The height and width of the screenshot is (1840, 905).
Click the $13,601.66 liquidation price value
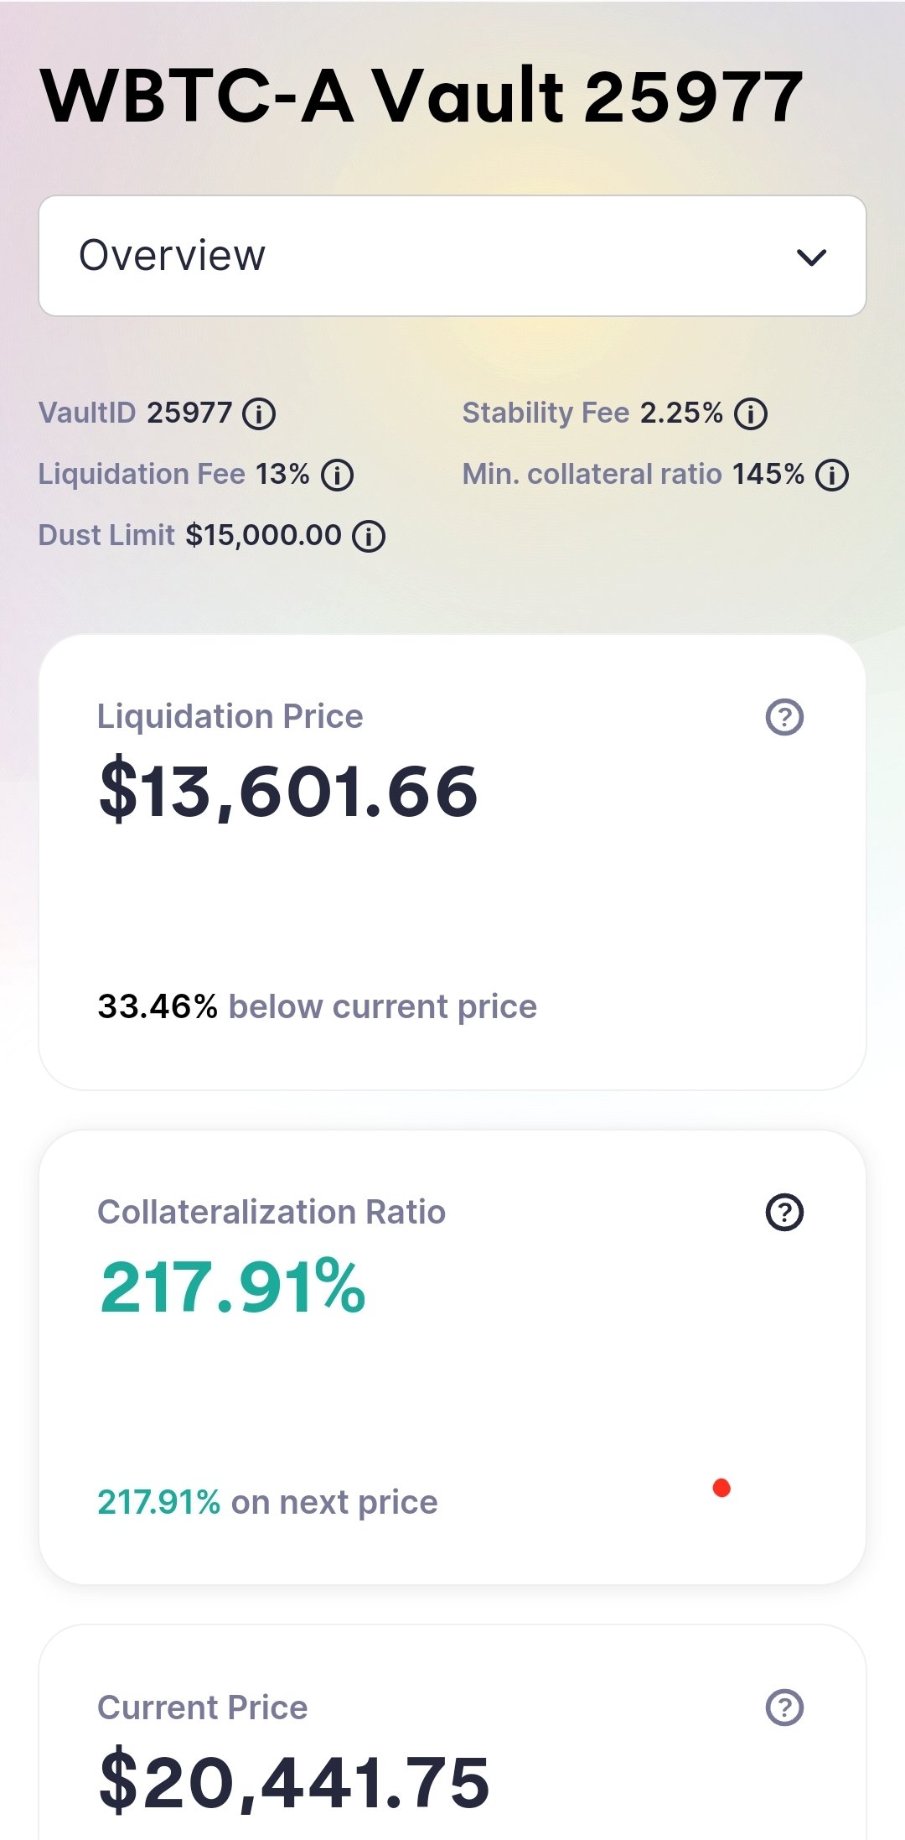click(288, 791)
